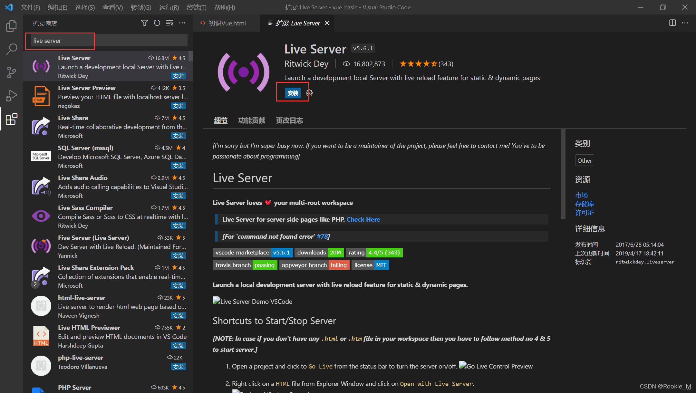Open the Explorer view in activity bar
The width and height of the screenshot is (696, 393).
click(x=12, y=26)
